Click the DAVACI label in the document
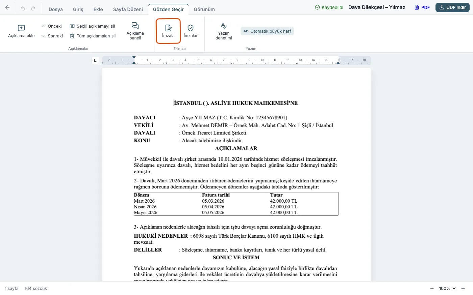The height and width of the screenshot is (295, 473). tap(145, 118)
